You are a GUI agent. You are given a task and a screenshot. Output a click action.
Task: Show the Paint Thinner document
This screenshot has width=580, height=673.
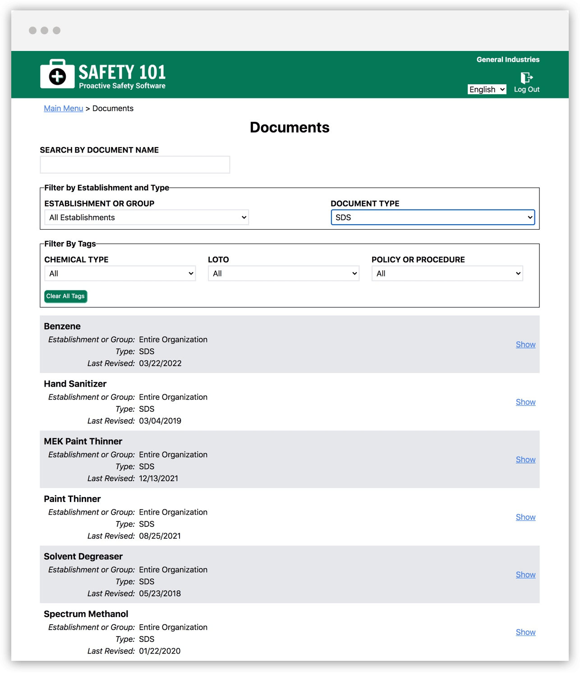[526, 517]
